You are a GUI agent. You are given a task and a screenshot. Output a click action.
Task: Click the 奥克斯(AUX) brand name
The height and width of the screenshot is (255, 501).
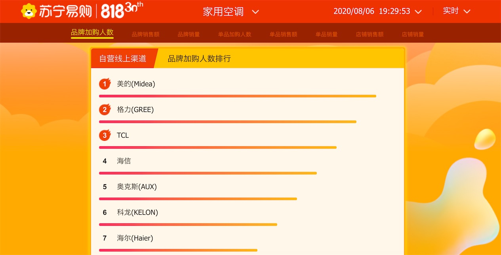click(137, 187)
